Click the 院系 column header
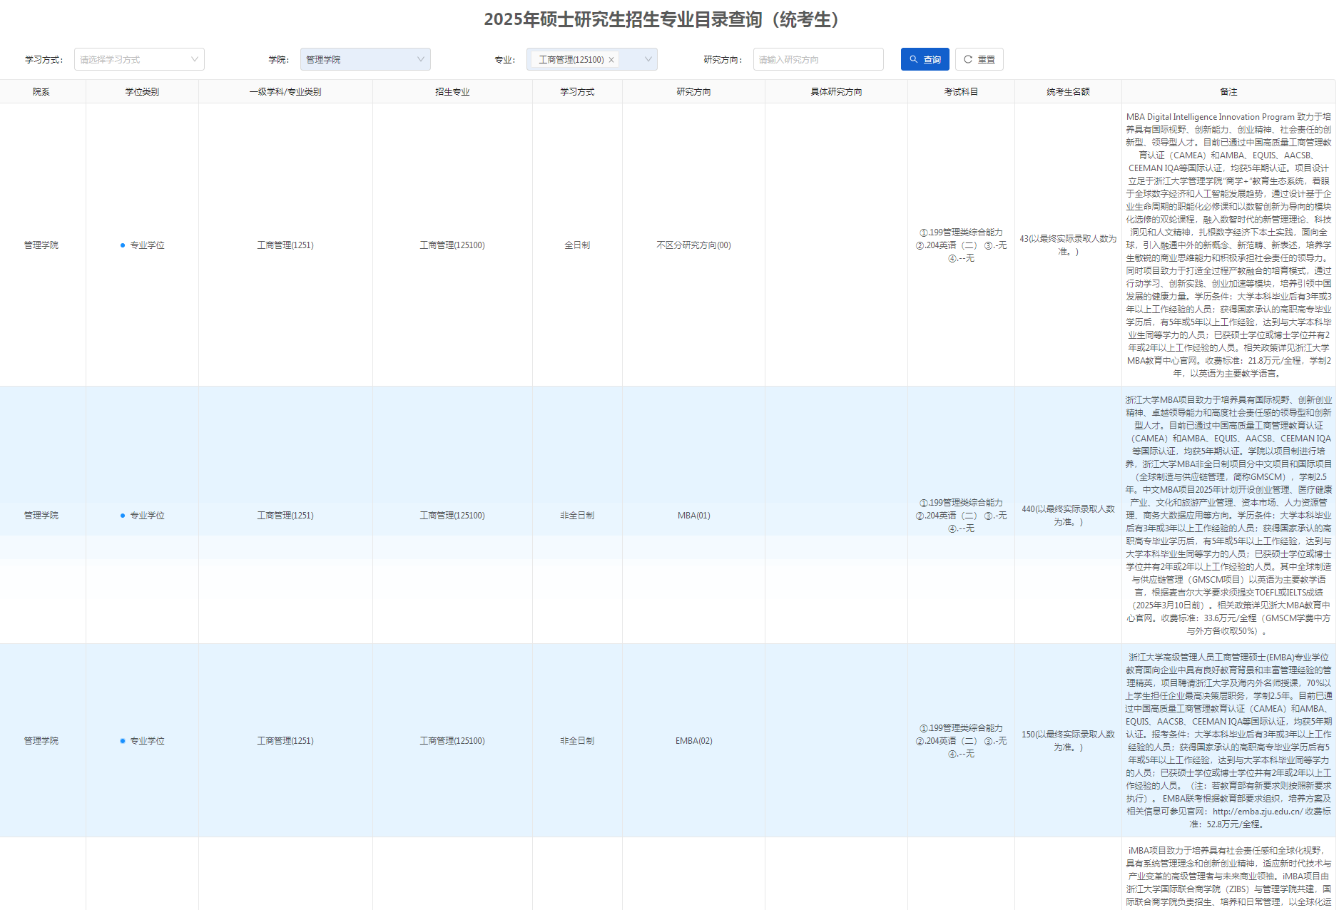This screenshot has height=910, width=1344. 41,92
